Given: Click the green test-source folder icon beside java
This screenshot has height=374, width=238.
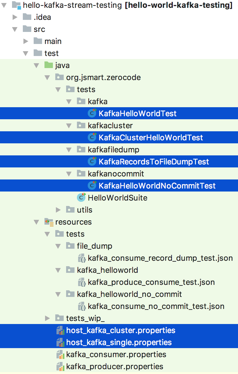Looking at the screenshot, I should [x=48, y=65].
